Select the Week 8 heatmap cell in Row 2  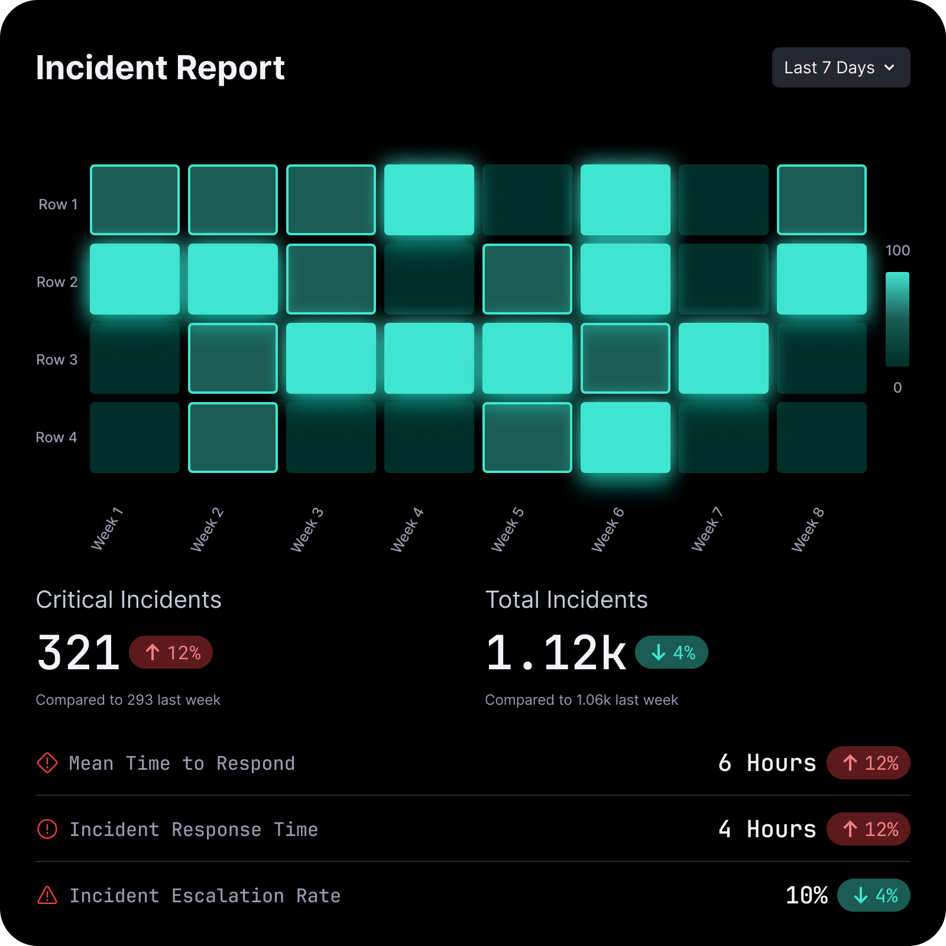coord(821,279)
